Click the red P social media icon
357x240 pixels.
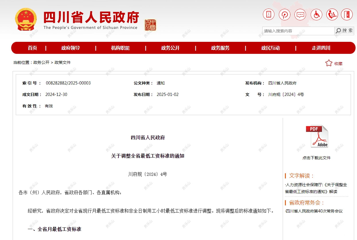point(284,14)
